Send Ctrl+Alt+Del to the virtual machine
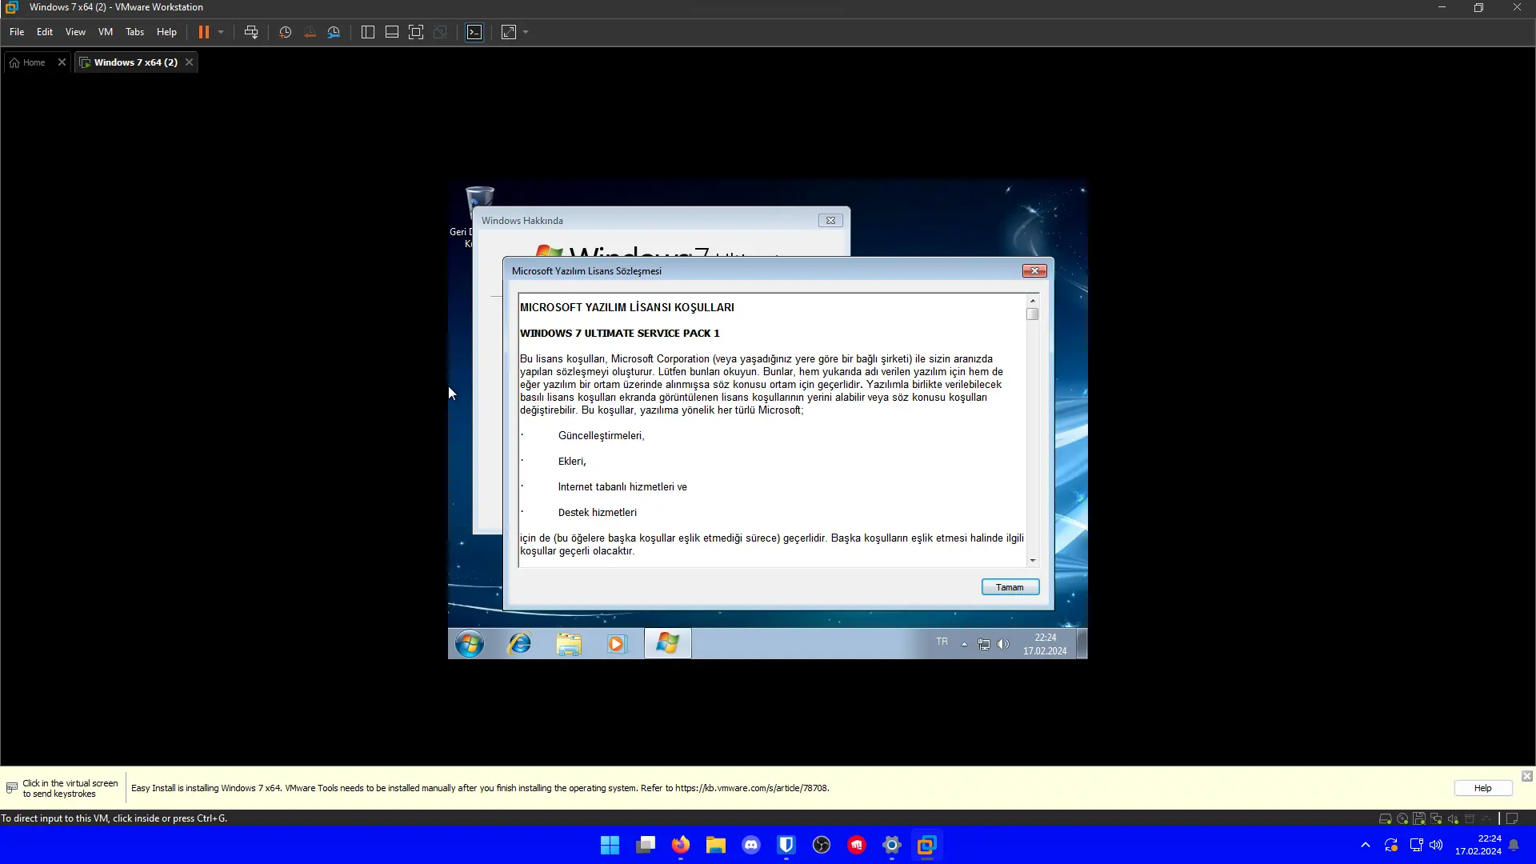 tap(251, 32)
